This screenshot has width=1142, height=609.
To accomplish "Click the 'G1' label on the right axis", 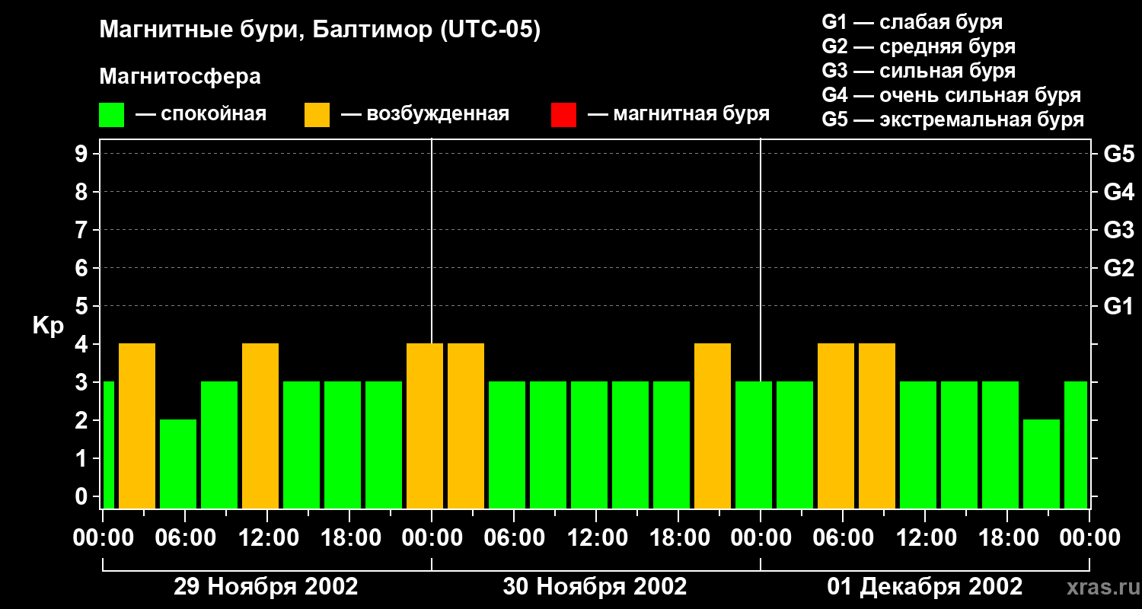I will tap(1118, 307).
